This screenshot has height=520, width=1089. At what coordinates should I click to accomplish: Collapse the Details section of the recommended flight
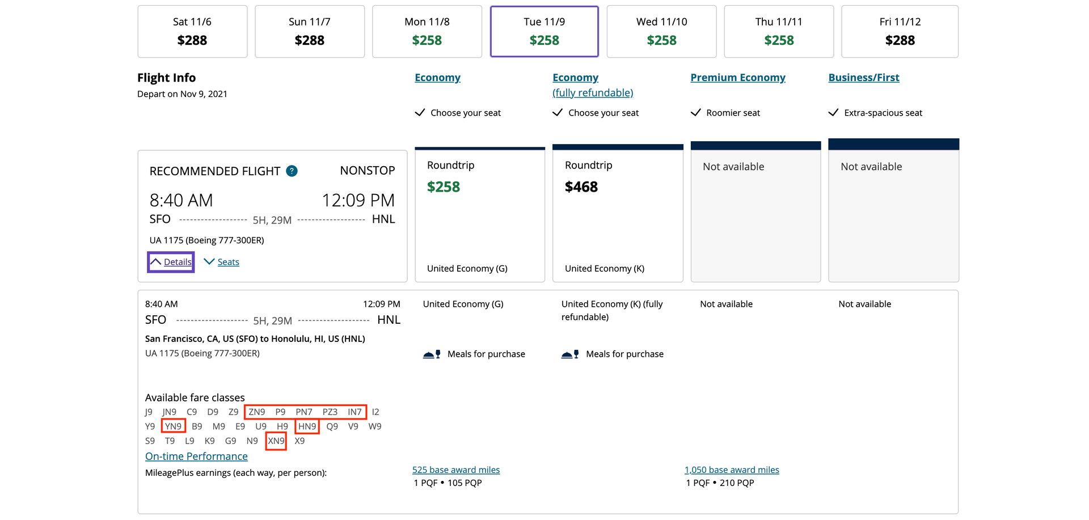[170, 261]
